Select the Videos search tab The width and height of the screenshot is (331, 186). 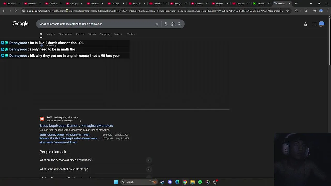point(92,34)
